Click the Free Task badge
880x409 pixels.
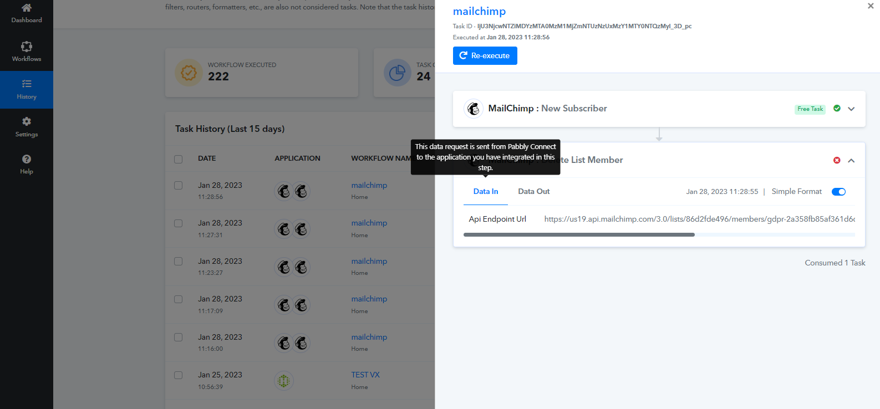(x=810, y=109)
